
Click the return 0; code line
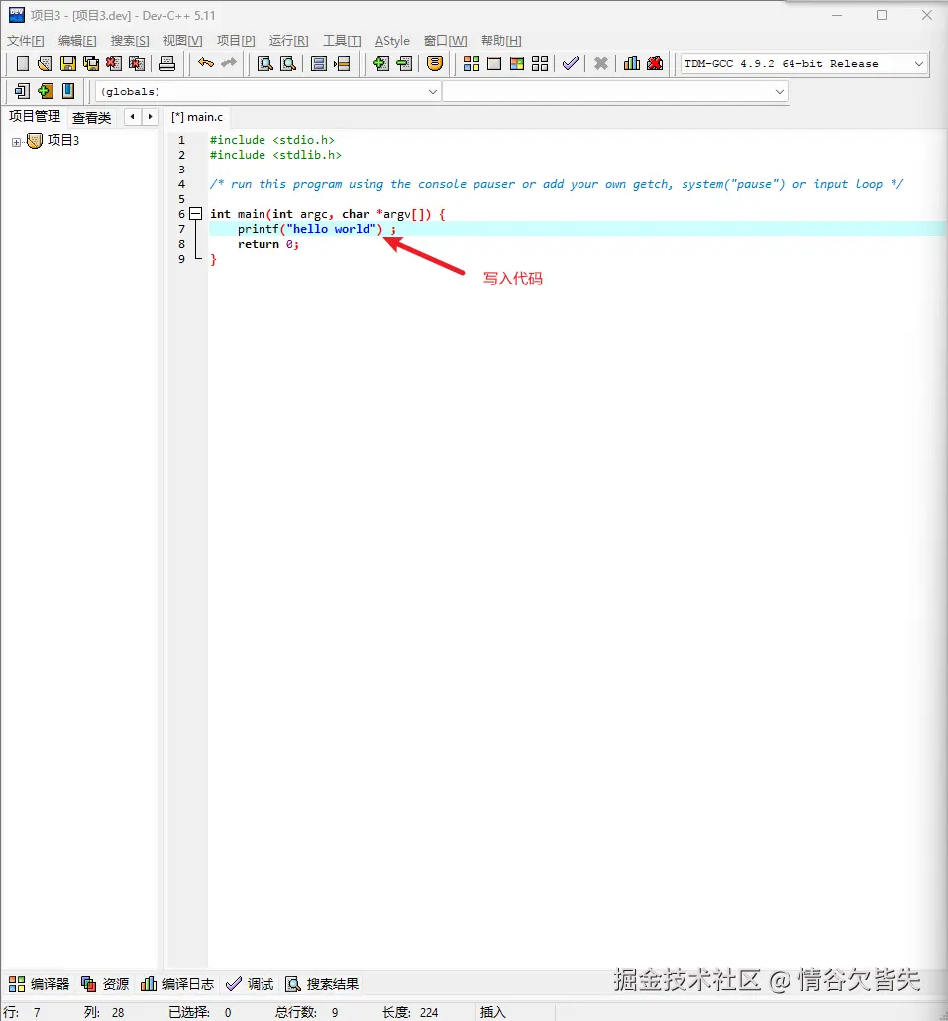[268, 244]
